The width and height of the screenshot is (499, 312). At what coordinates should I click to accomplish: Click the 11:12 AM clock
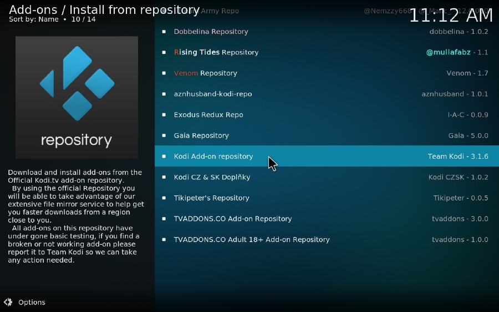[x=451, y=16]
